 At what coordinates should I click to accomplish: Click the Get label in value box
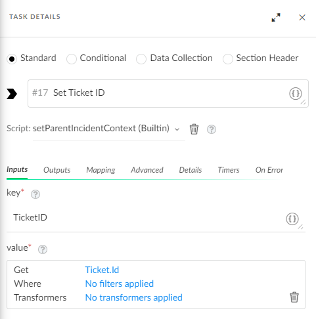coord(21,270)
